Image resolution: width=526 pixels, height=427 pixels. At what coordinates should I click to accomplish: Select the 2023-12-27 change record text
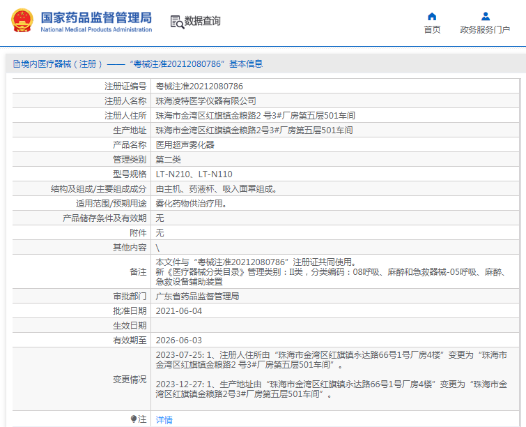[x=332, y=389]
